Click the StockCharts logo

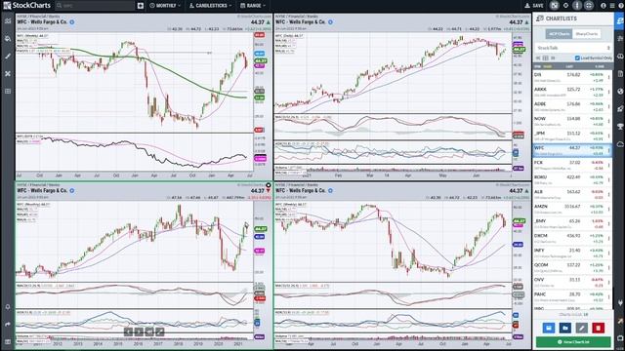tap(27, 6)
